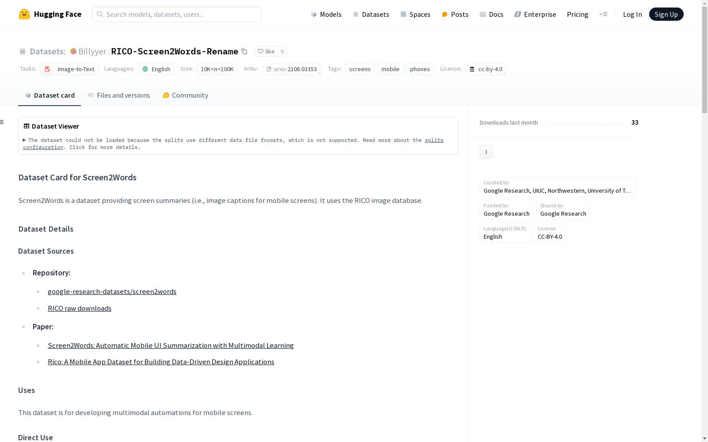Viewport: 708px width, 442px height.
Task: Click the Shared by Google Research field
Action: 563,210
